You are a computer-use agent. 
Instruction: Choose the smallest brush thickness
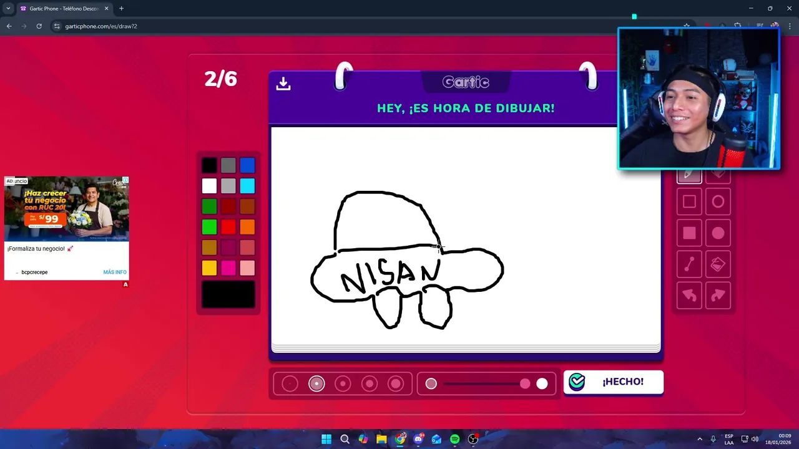pyautogui.click(x=290, y=384)
